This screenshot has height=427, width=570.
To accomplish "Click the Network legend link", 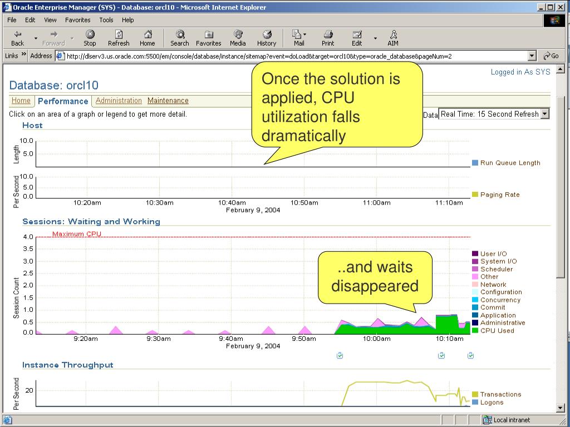I will coord(493,285).
